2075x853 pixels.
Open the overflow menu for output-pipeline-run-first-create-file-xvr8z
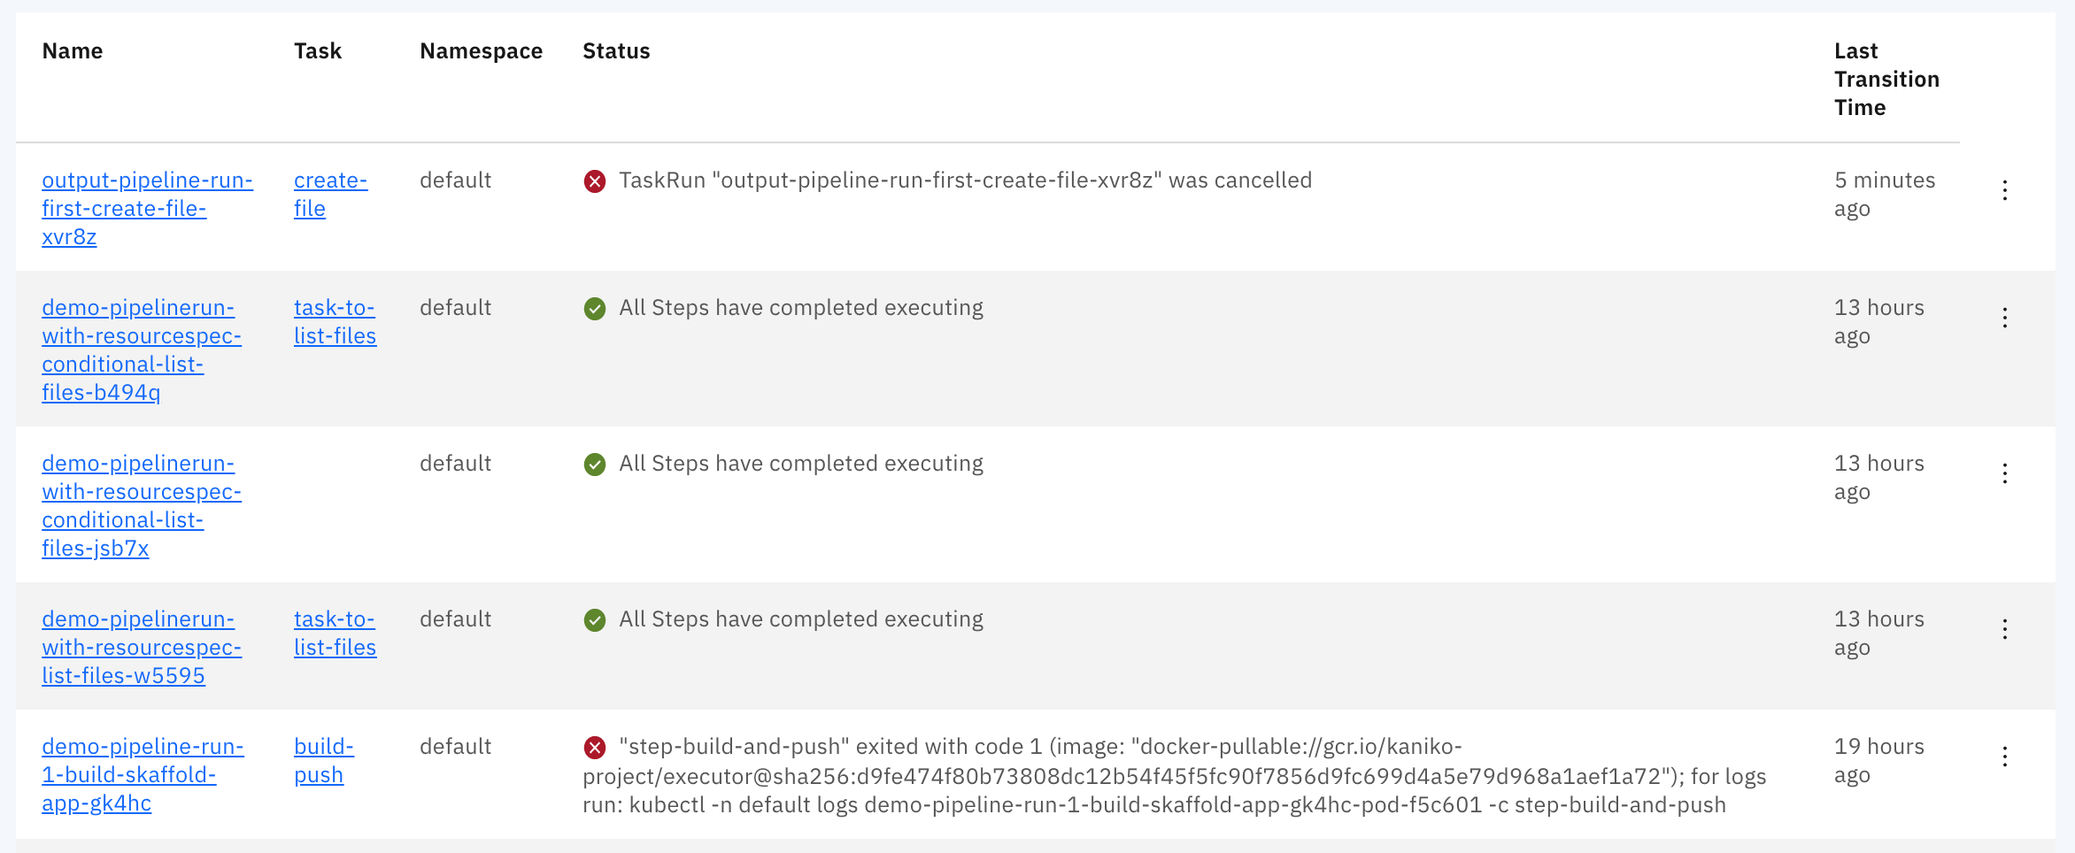click(x=2005, y=188)
